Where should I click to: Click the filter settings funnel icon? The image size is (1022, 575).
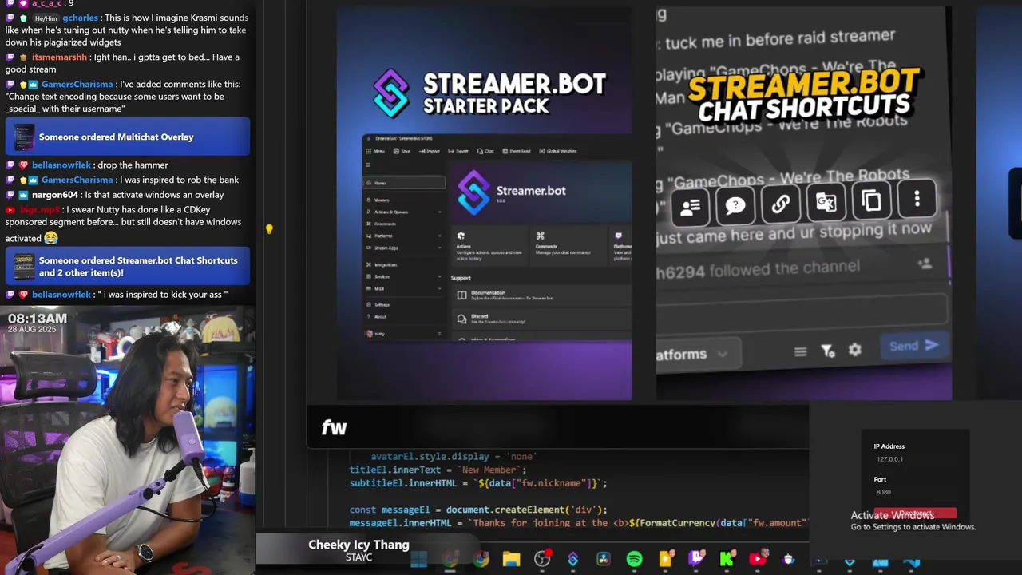(828, 351)
